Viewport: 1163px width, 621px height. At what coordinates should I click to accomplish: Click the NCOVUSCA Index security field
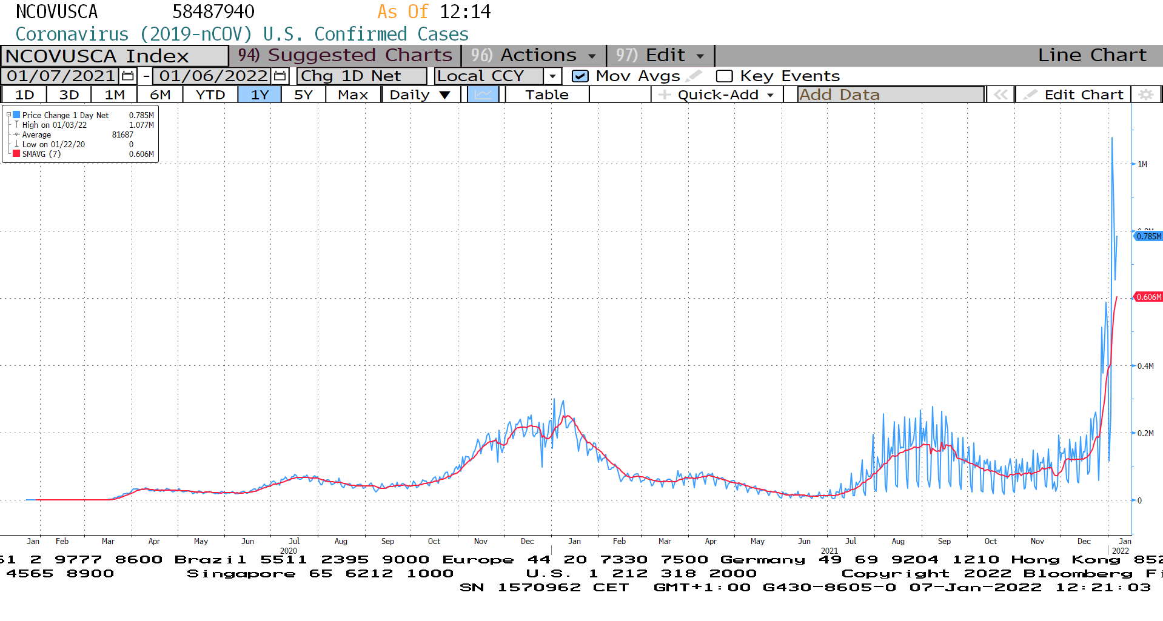(x=115, y=56)
